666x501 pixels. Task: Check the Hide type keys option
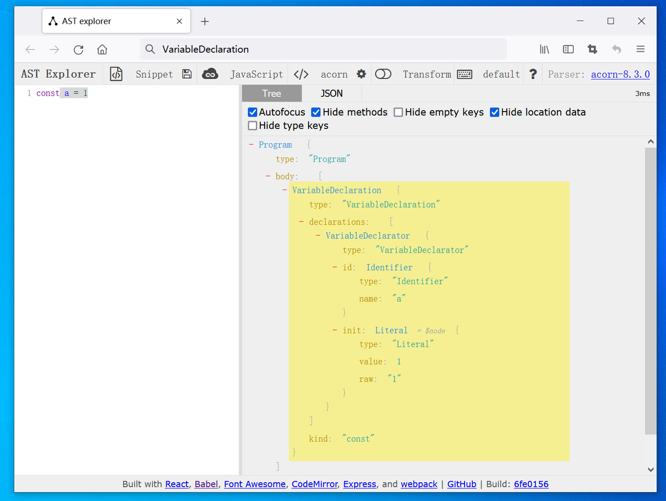(253, 126)
